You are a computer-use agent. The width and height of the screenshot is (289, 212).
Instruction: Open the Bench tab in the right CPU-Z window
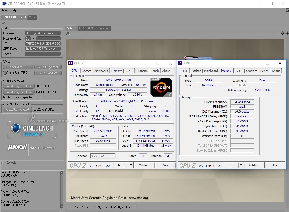click(264, 71)
